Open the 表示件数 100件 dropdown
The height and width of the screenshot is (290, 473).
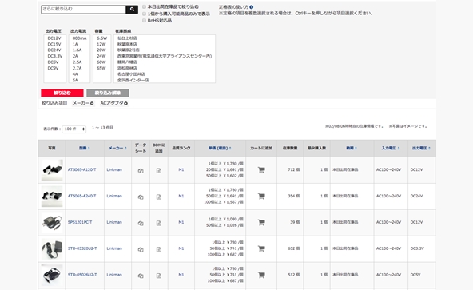click(x=74, y=129)
